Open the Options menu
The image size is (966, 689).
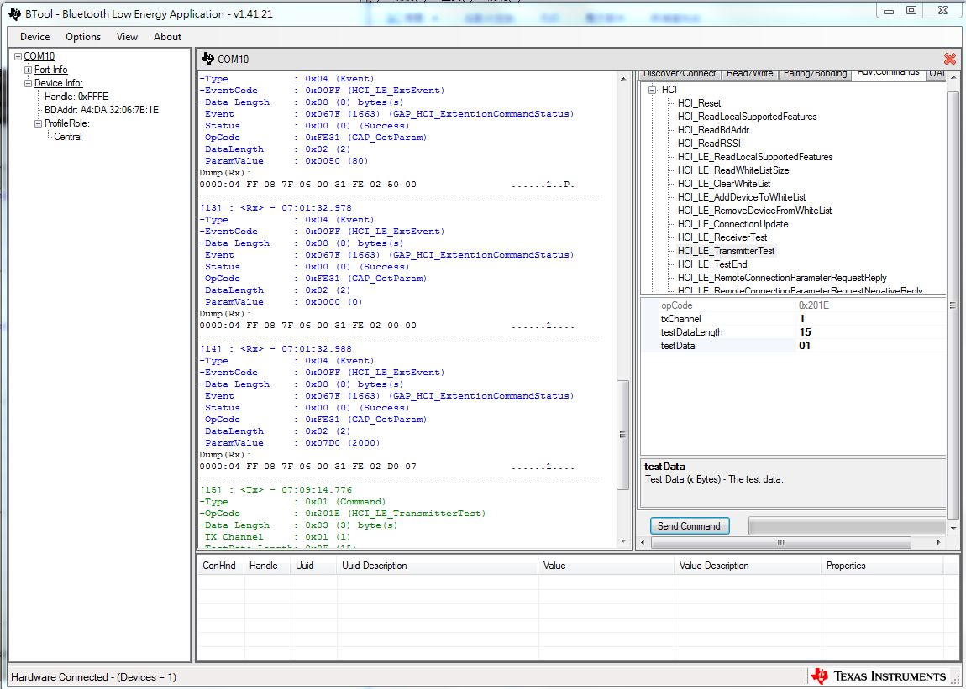(83, 37)
